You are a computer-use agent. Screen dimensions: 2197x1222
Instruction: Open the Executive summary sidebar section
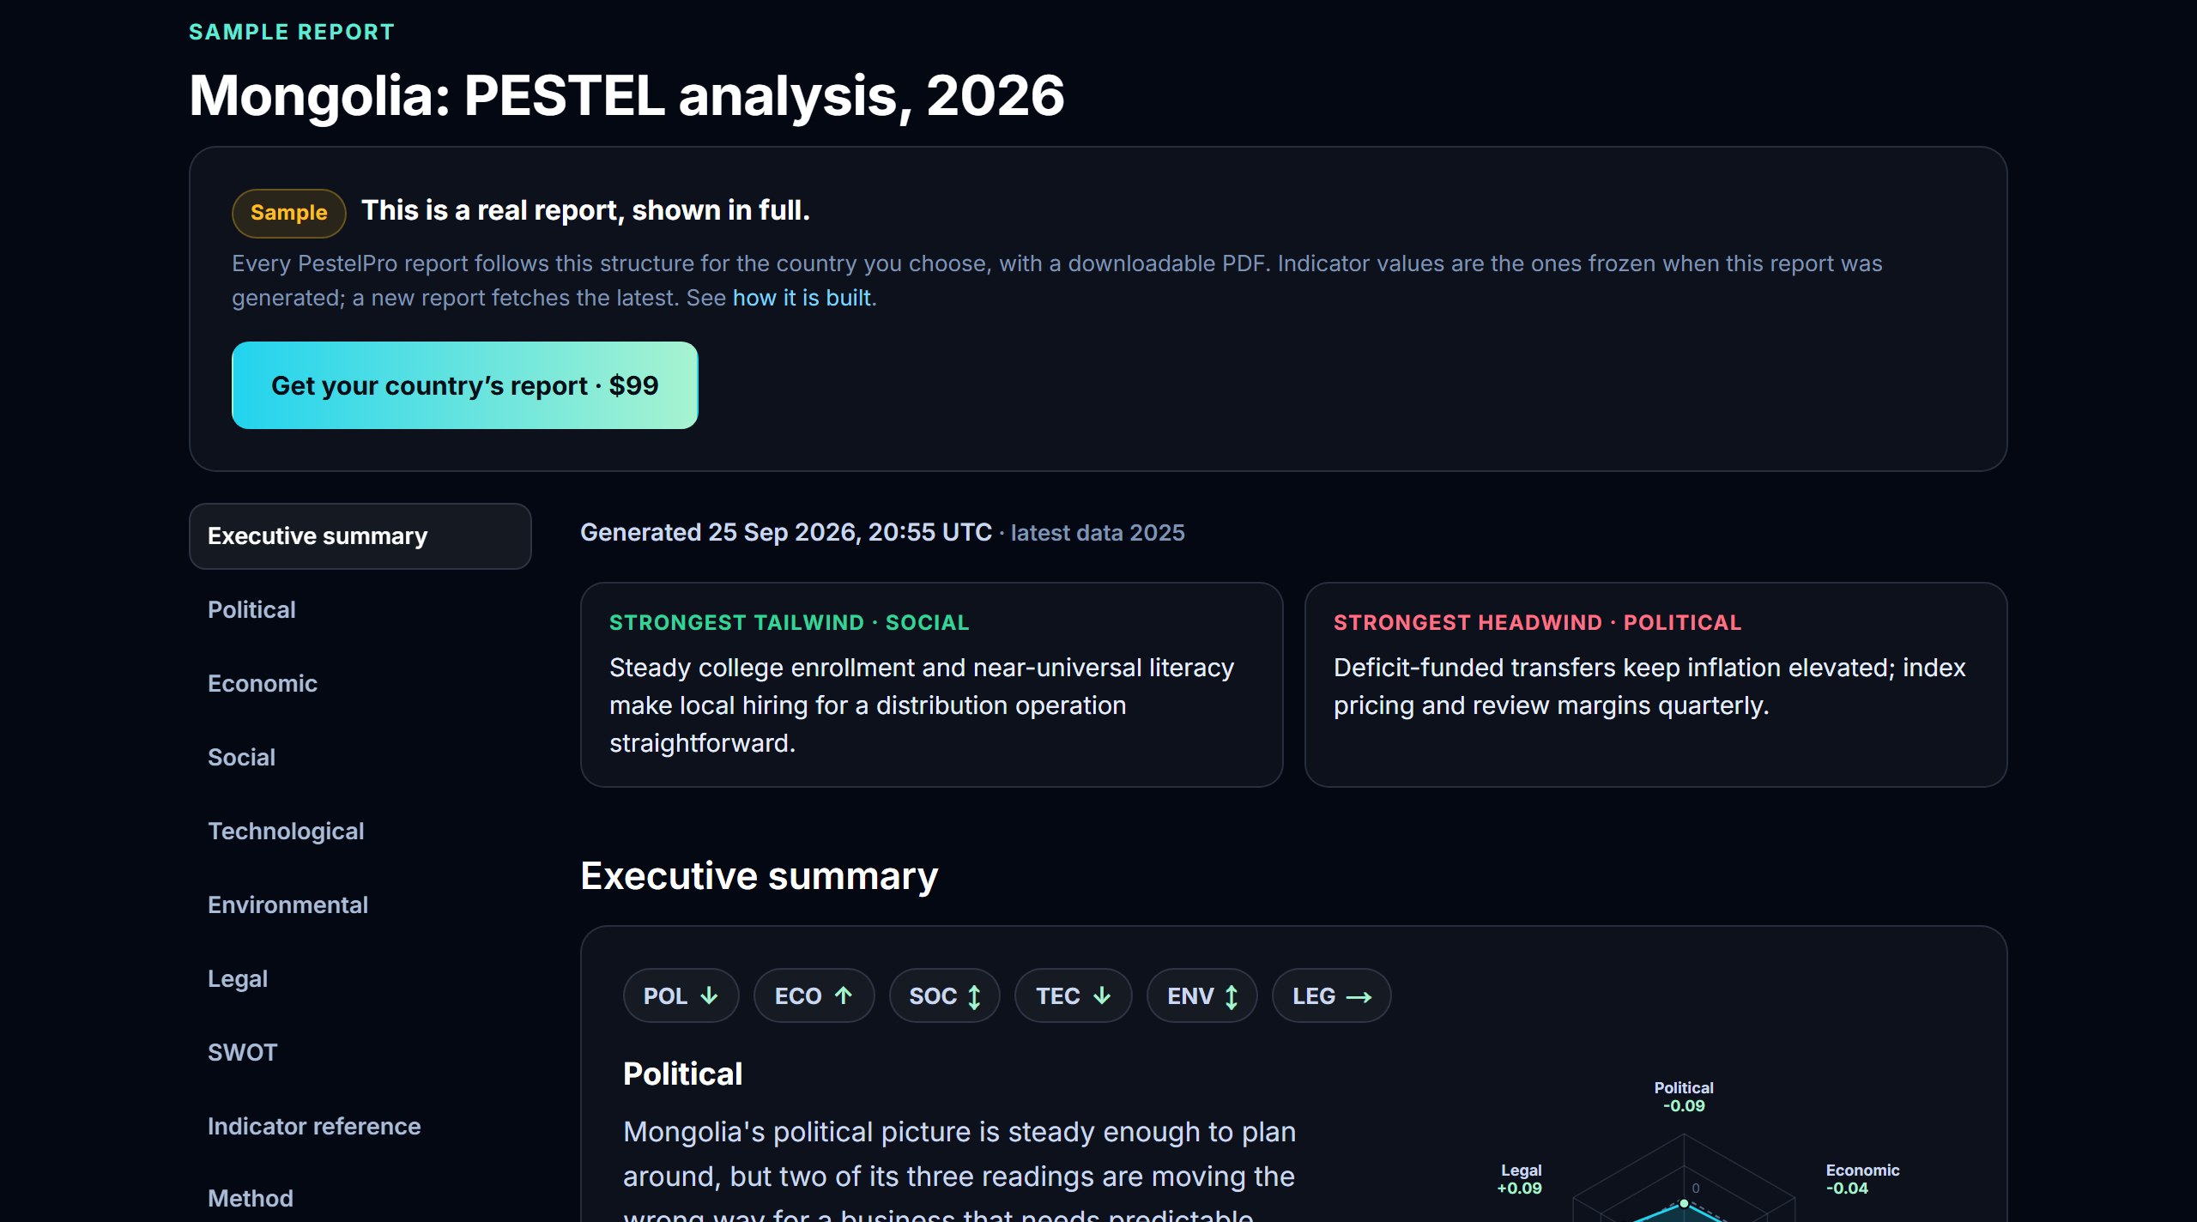pos(360,536)
